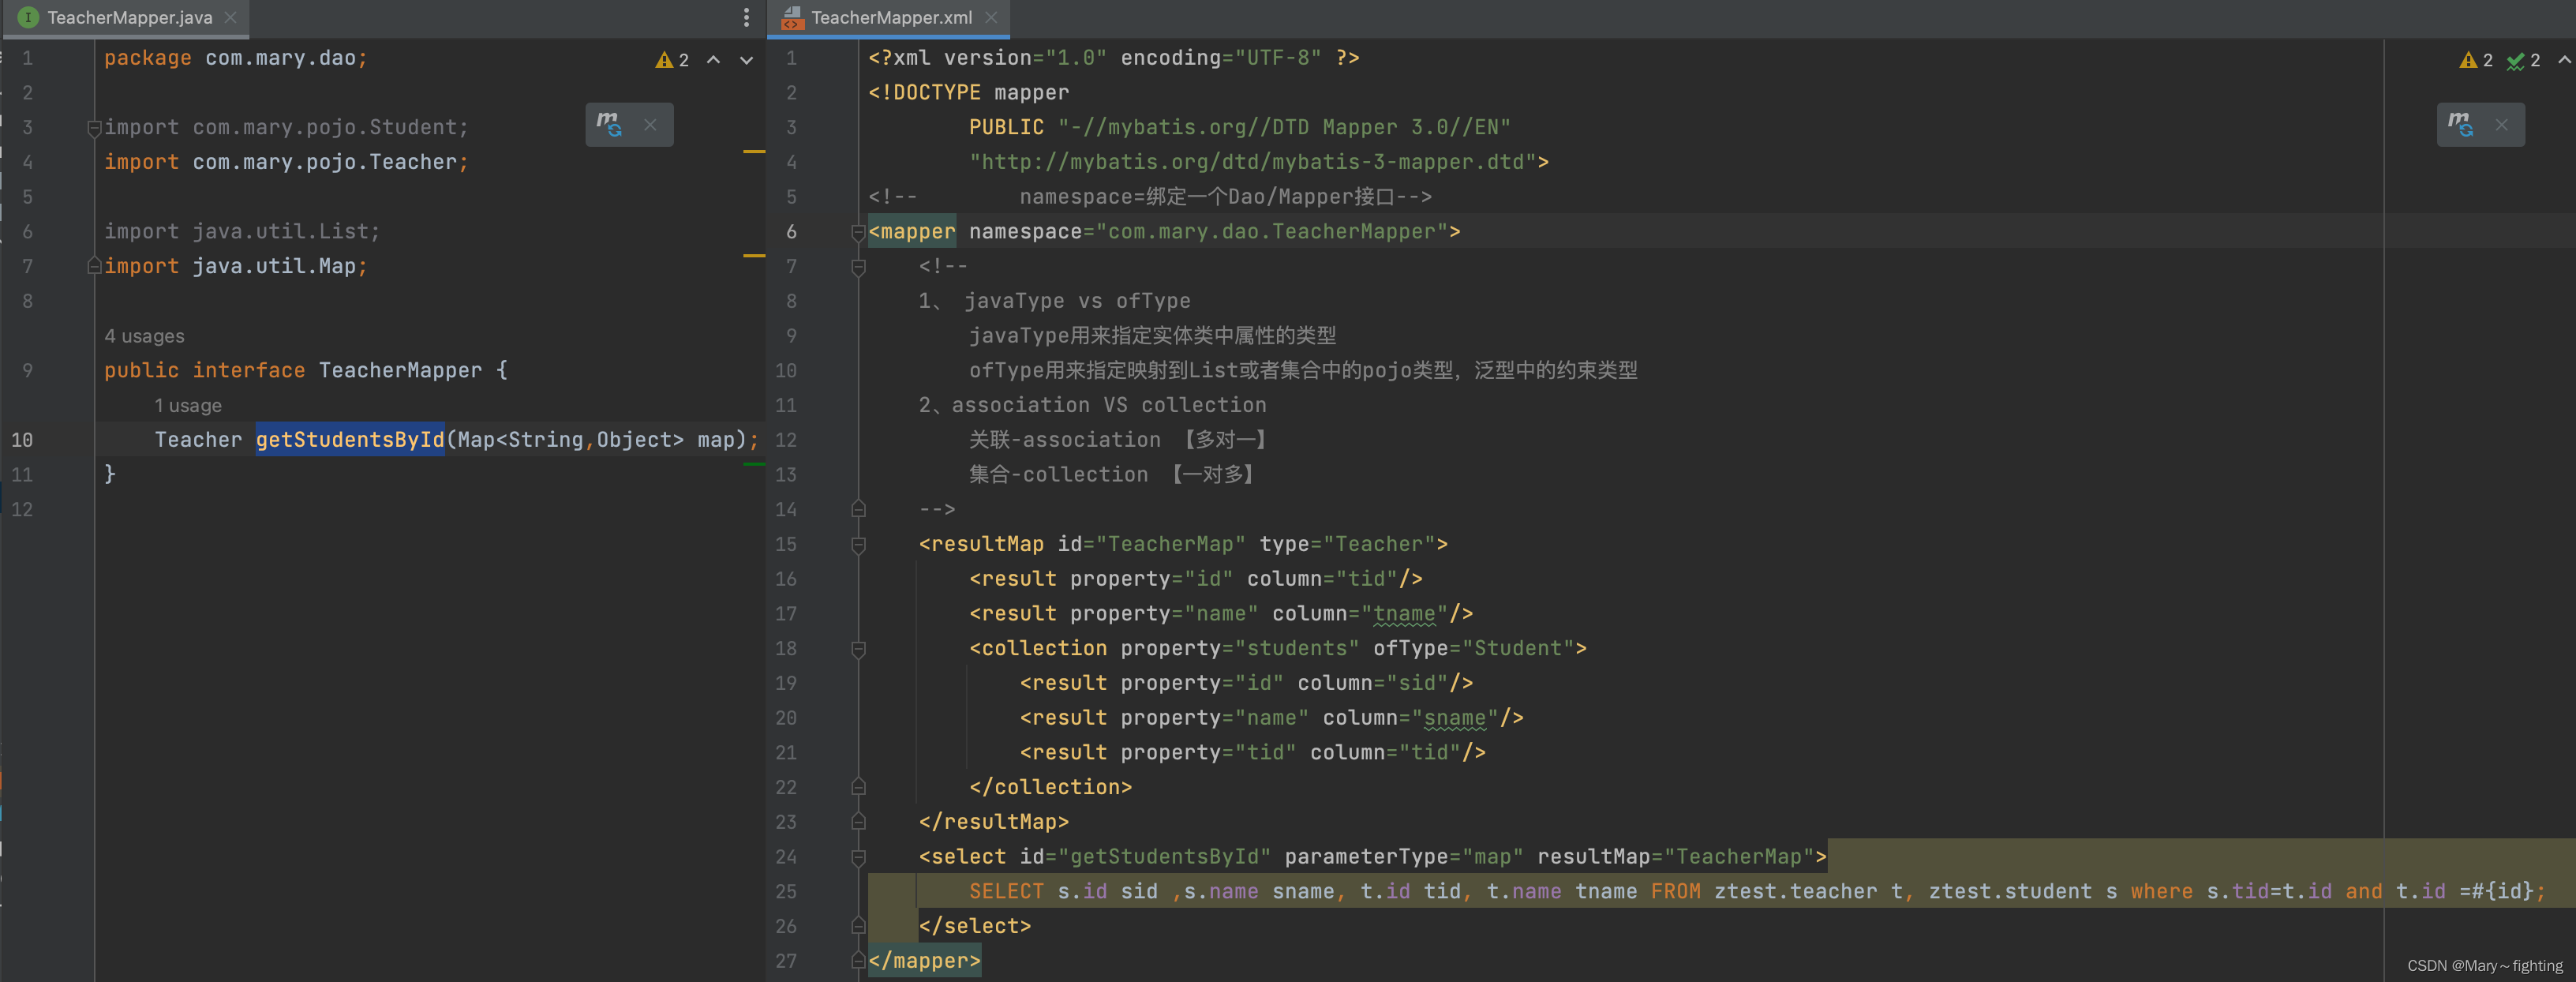2576x982 pixels.
Task: Click the upper warning stripe mark in Java scrollbar
Action: click(754, 152)
